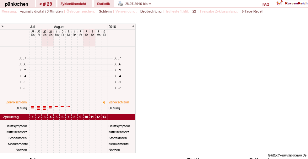Click the left 36.7 temperature label
Screen dimensions: 308x159
pyautogui.click(x=22, y=58)
